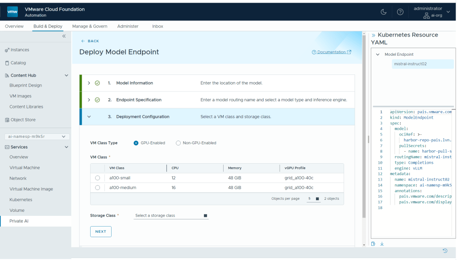Open Private AI in sidebar
457x260 pixels.
pyautogui.click(x=36, y=221)
